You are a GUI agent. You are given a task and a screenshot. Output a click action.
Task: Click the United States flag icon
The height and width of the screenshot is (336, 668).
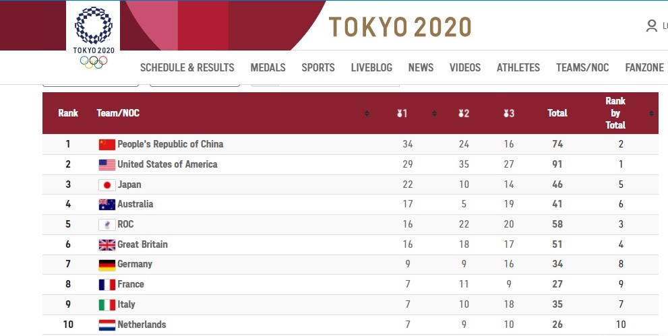click(x=107, y=164)
